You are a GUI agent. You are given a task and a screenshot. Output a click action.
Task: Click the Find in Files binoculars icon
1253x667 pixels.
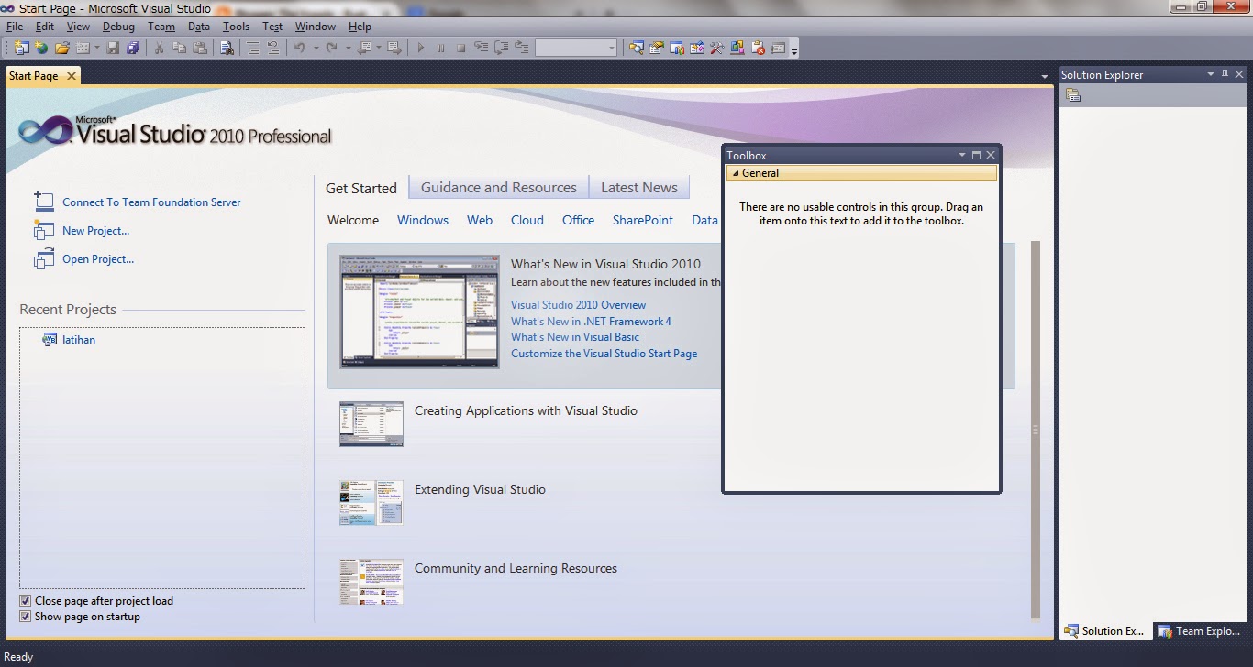point(227,48)
